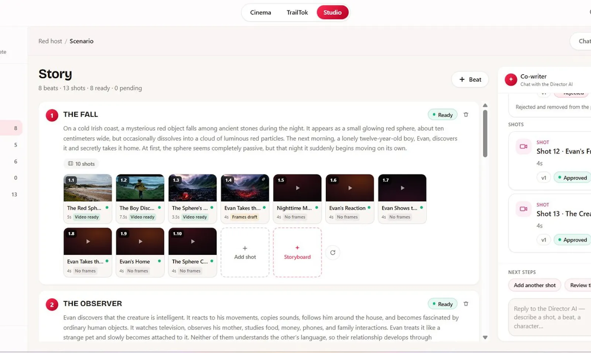Play shot 1.10 The Sphere C...
591x353 pixels.
coord(192,241)
